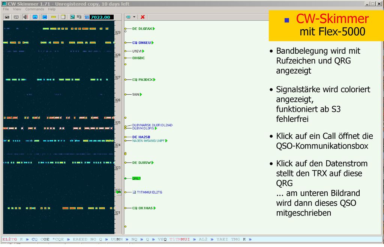
Task: Open the View menu
Action: [x=17, y=9]
